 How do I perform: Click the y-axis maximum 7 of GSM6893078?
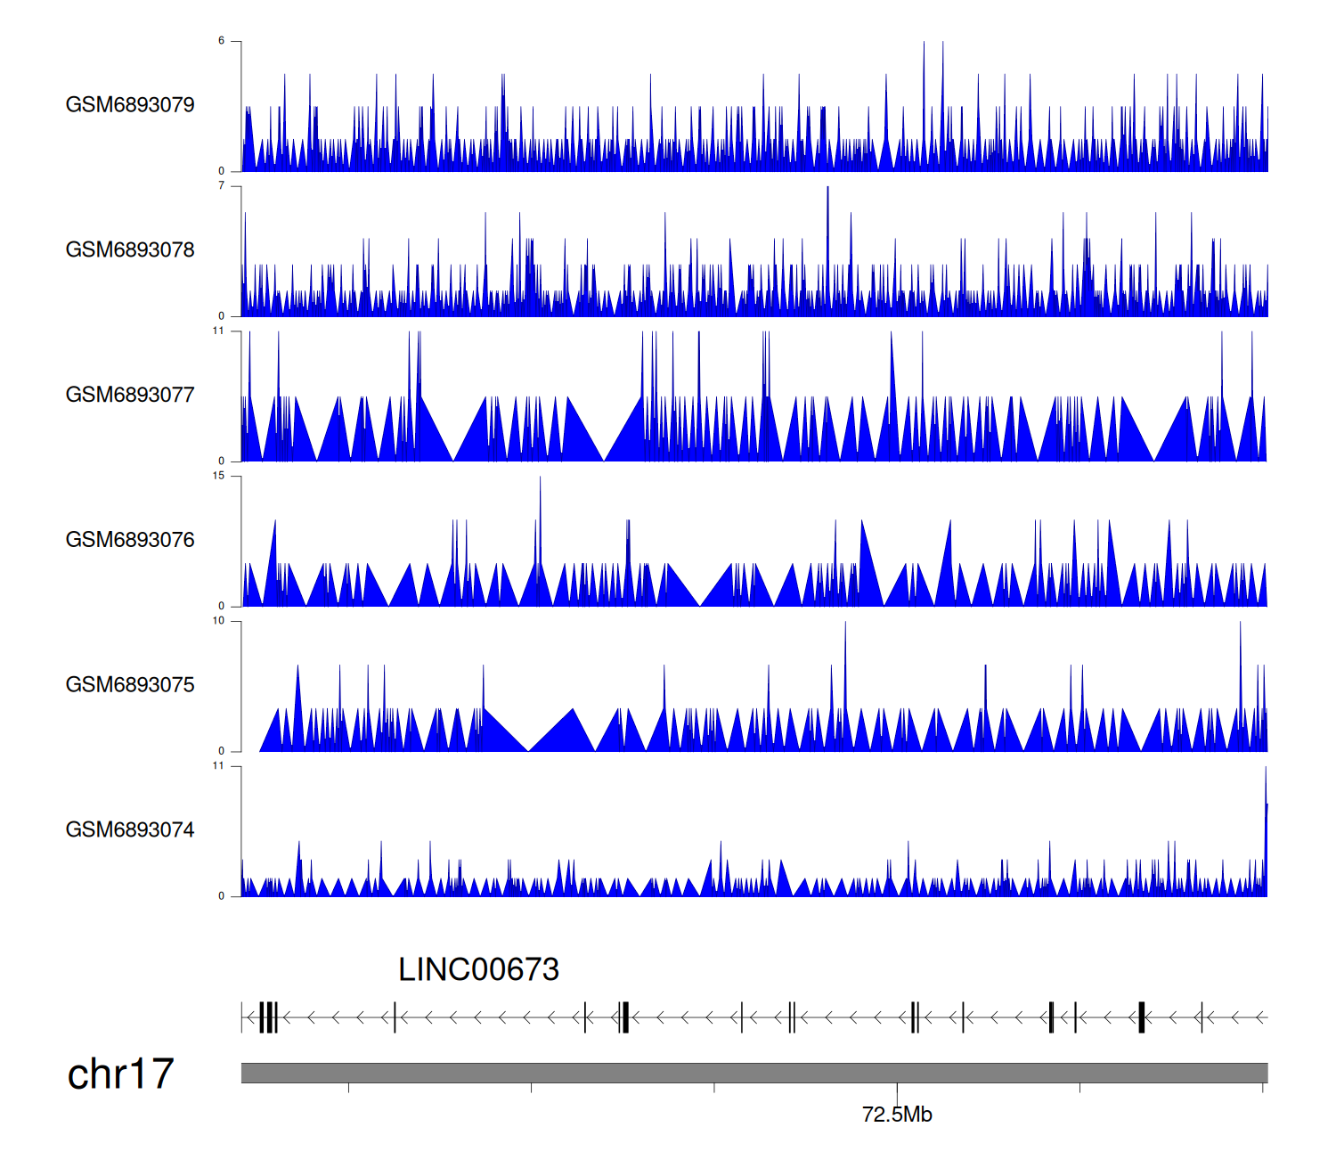click(222, 186)
